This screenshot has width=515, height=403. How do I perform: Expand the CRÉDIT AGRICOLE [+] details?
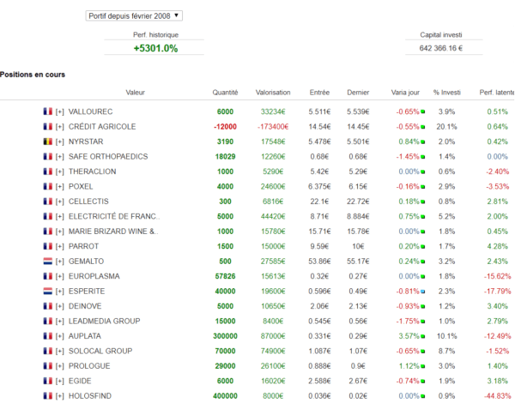pyautogui.click(x=60, y=127)
